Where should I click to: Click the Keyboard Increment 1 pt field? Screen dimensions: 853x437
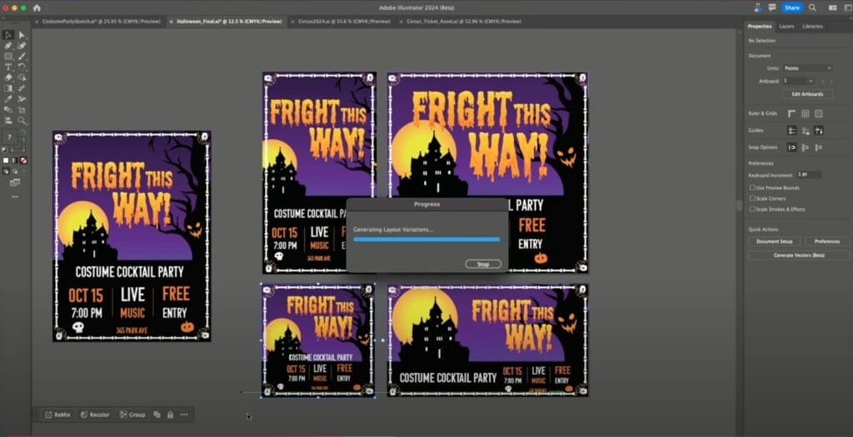pyautogui.click(x=808, y=175)
